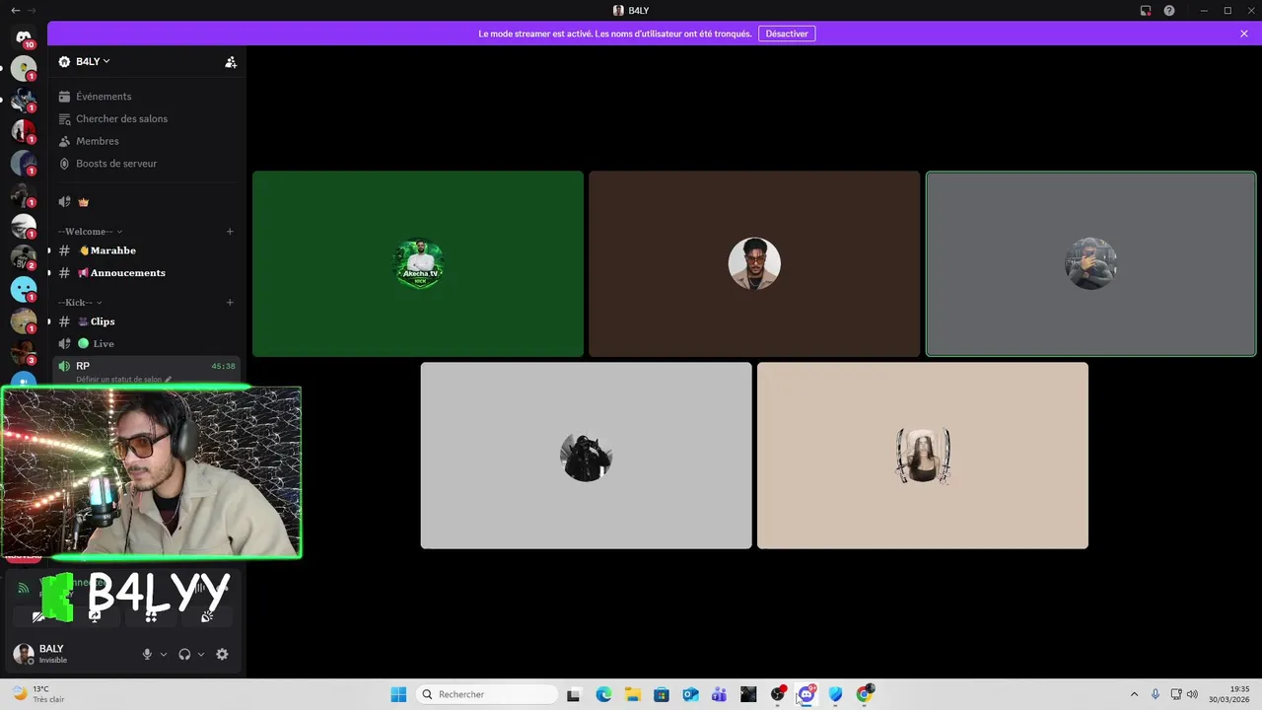Launch an activity from voice panel
The width and height of the screenshot is (1262, 710).
click(151, 615)
